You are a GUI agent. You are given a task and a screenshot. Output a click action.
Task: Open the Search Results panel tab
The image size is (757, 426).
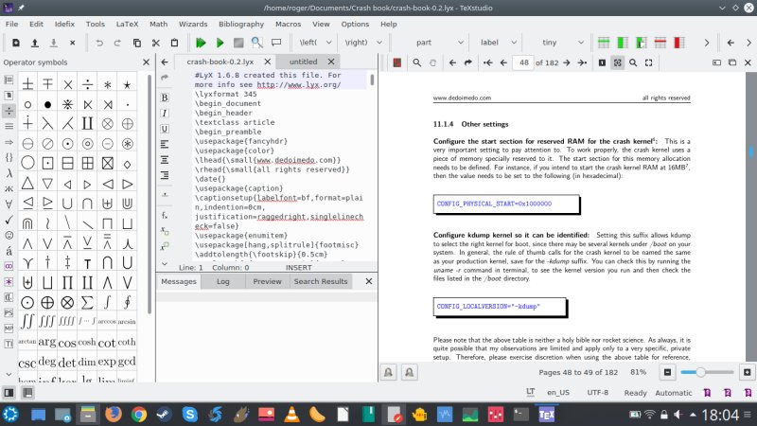click(321, 281)
